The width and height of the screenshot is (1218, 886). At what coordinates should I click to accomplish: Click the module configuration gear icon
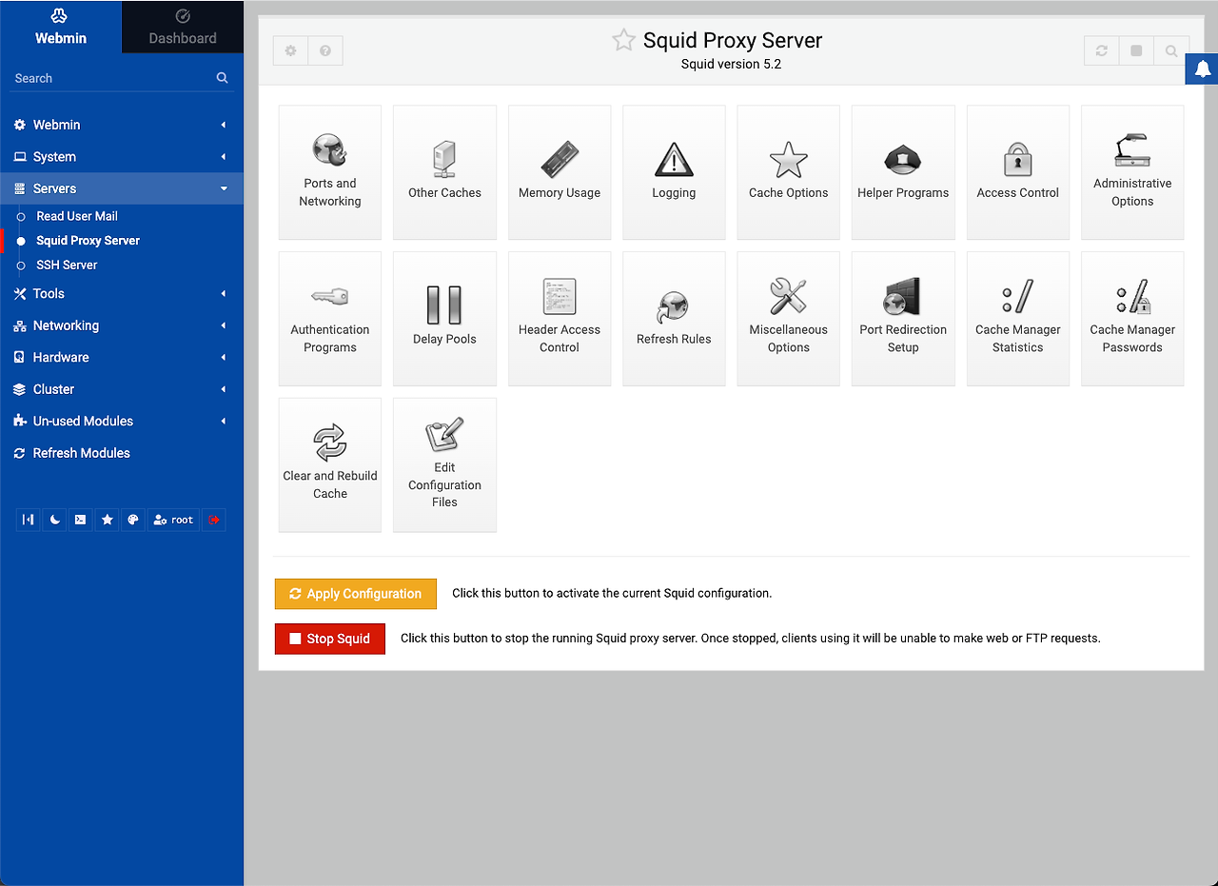pyautogui.click(x=291, y=50)
